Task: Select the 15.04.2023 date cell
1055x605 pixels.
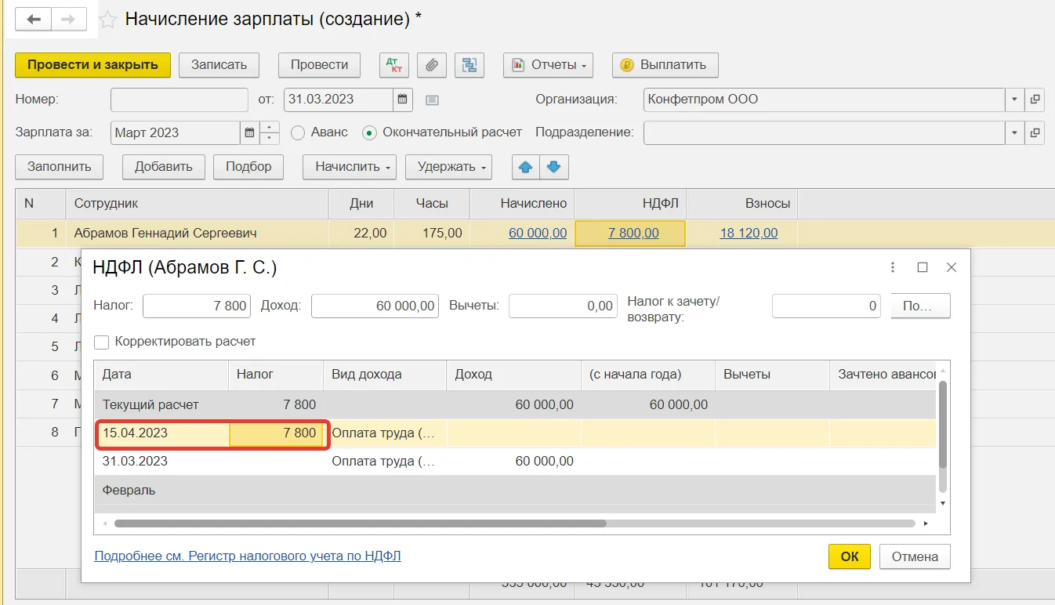Action: click(162, 433)
